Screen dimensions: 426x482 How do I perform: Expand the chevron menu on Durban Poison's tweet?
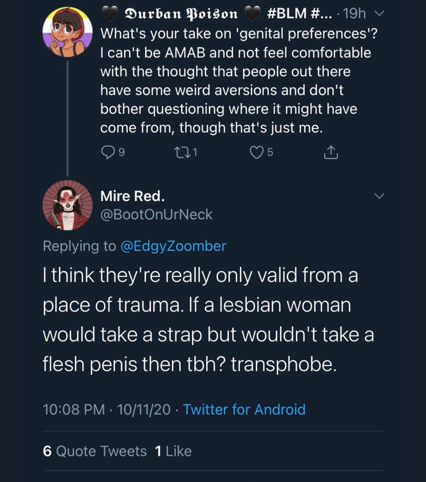[x=378, y=14]
